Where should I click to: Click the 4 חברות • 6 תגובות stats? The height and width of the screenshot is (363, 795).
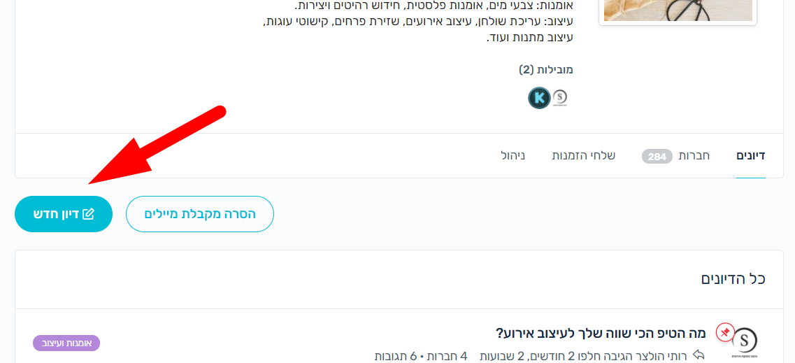(x=421, y=355)
